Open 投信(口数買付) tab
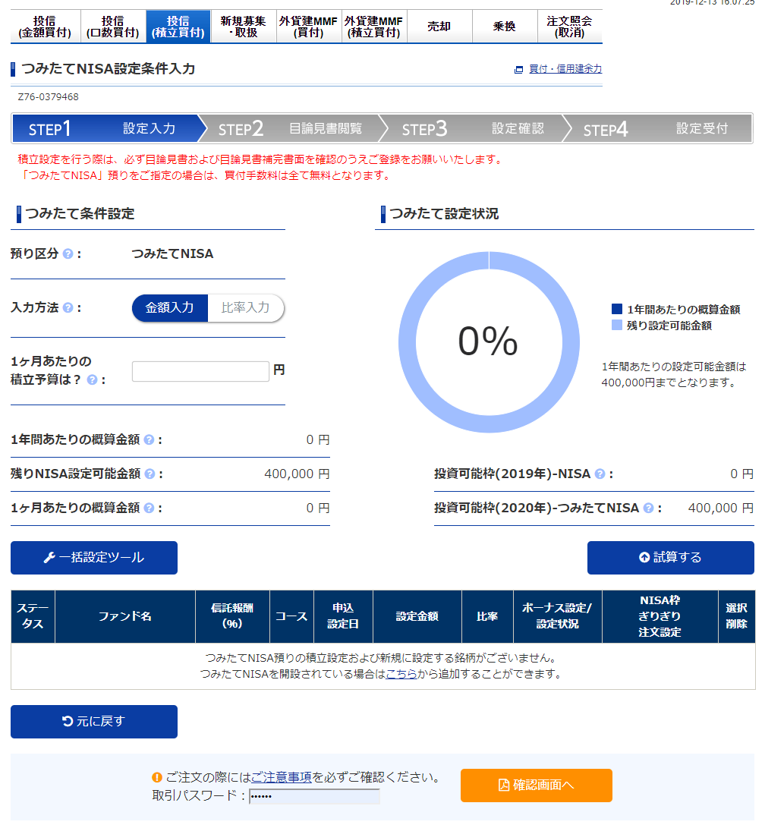 coord(113,27)
